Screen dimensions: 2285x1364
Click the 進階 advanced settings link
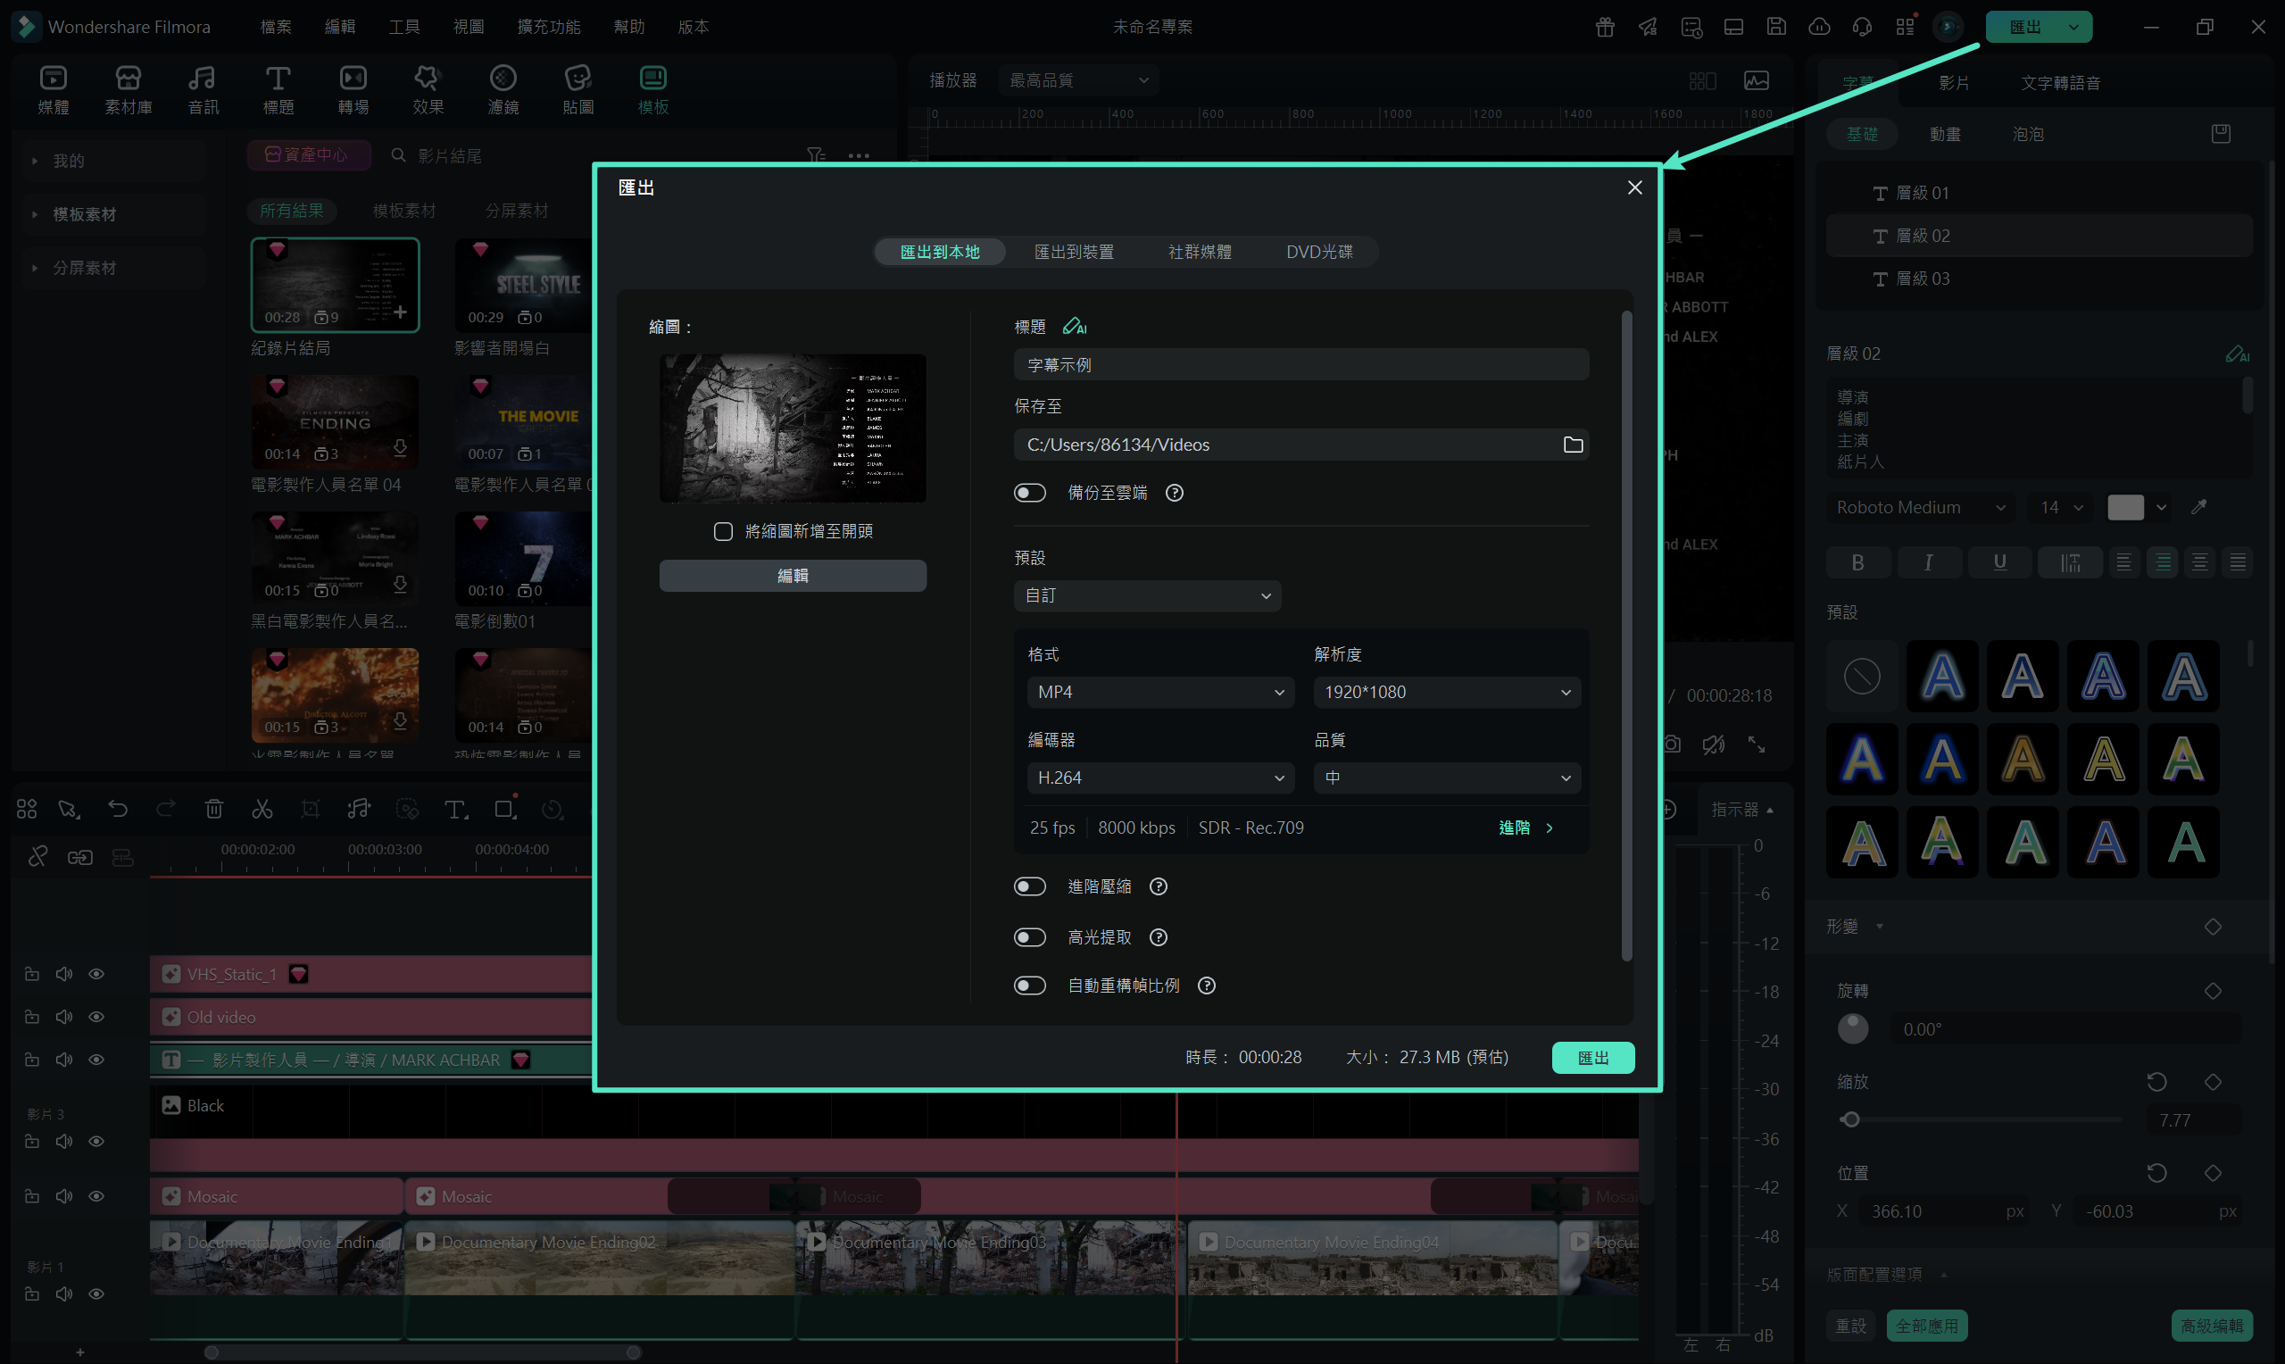1525,828
